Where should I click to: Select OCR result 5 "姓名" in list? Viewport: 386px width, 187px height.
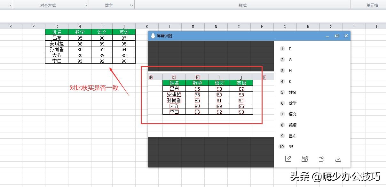click(x=312, y=92)
